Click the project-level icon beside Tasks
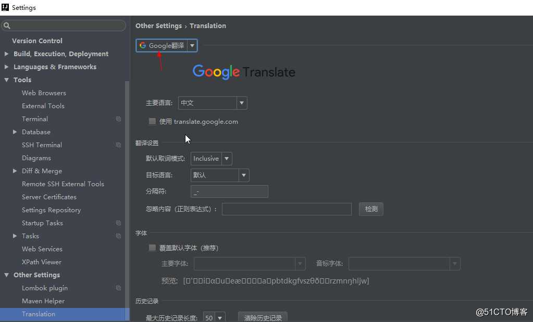 [x=118, y=236]
